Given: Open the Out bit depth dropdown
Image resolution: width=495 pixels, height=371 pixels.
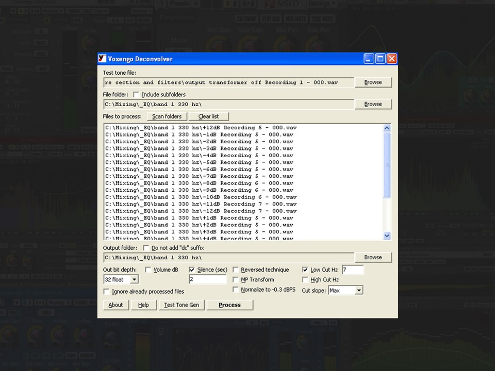Looking at the screenshot, I should (134, 279).
